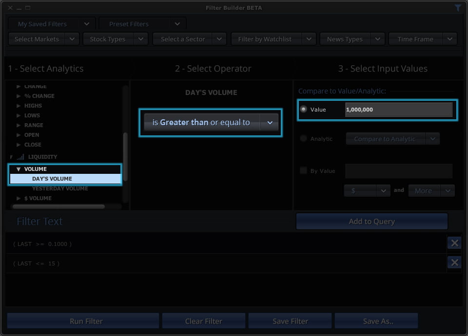Collapse the VOLUME tree node

coord(19,169)
